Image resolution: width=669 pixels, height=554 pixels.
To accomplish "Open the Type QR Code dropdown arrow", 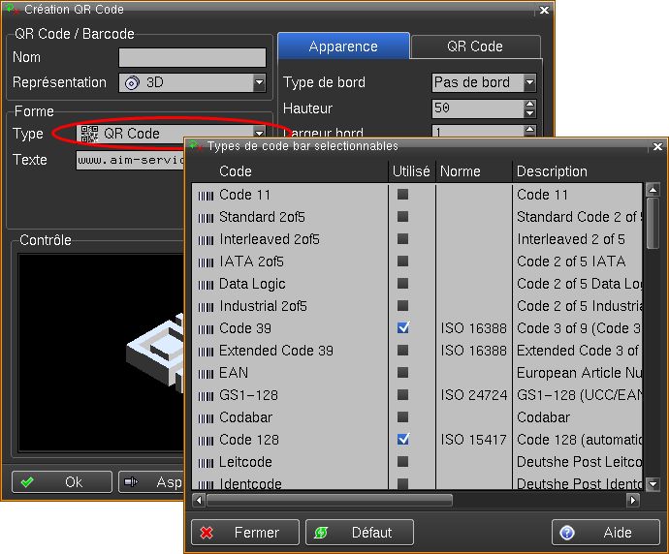I will [259, 134].
